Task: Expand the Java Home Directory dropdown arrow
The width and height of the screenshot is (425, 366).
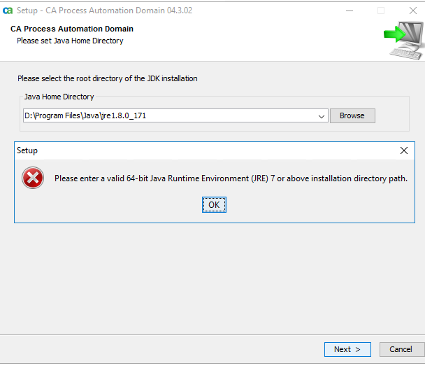Action: [322, 116]
